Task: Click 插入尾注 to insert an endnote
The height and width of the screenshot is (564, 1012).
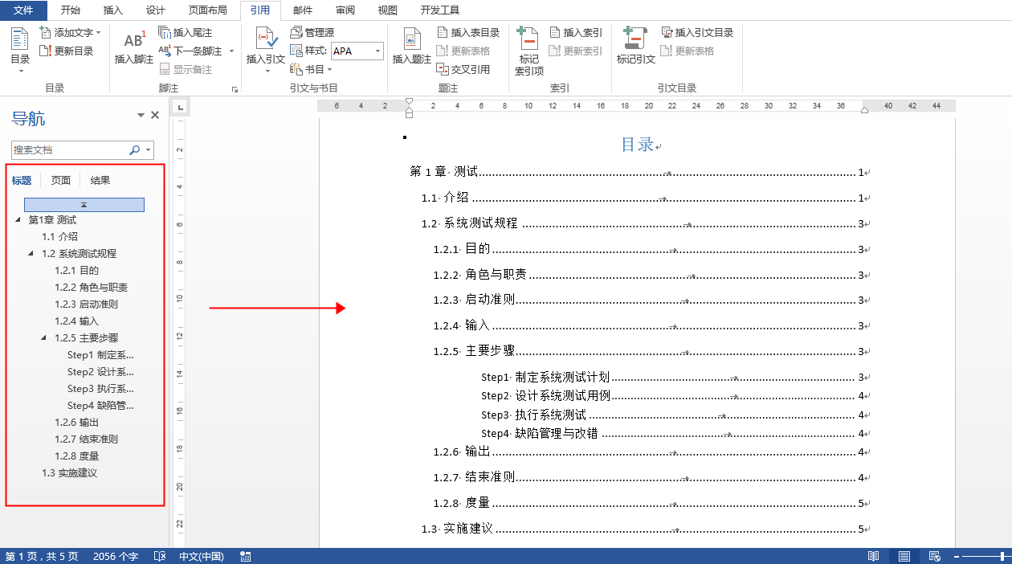Action: (x=186, y=33)
